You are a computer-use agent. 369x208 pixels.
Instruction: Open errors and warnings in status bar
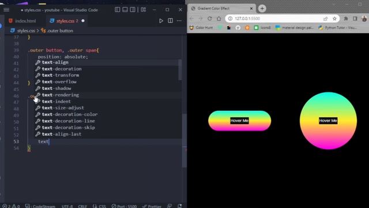[x=11, y=206]
